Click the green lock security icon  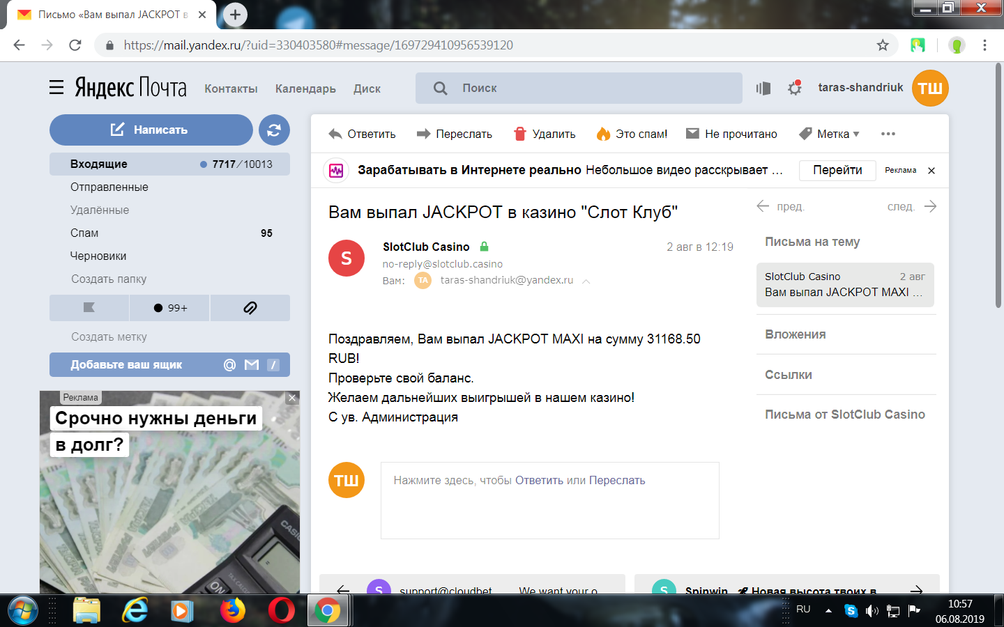tap(484, 246)
